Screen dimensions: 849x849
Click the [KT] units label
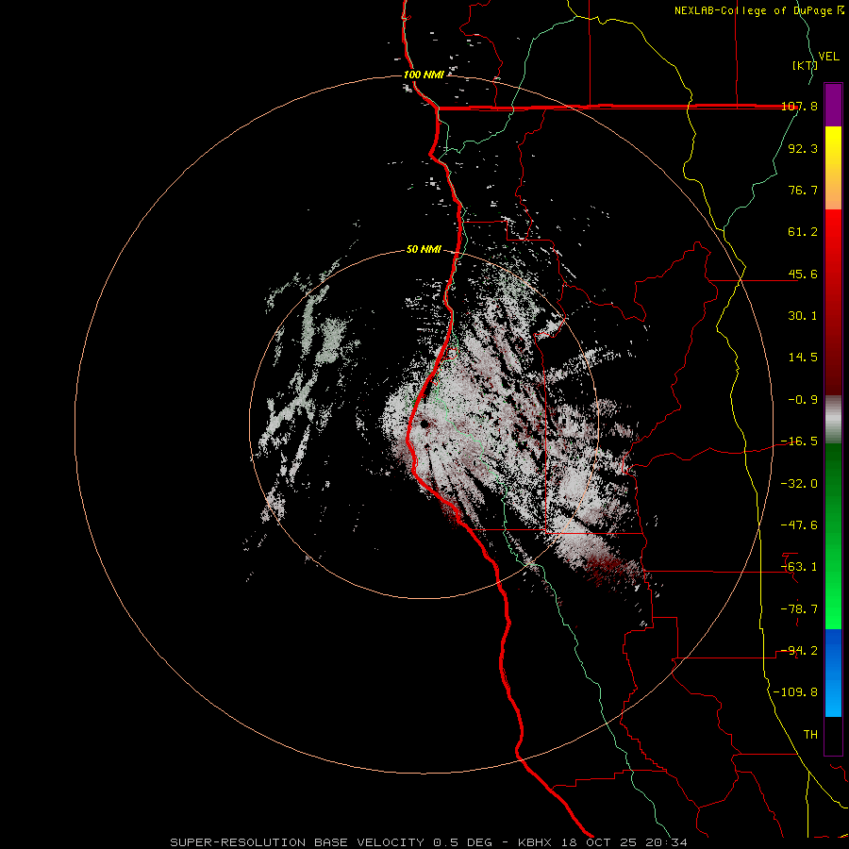pos(805,65)
